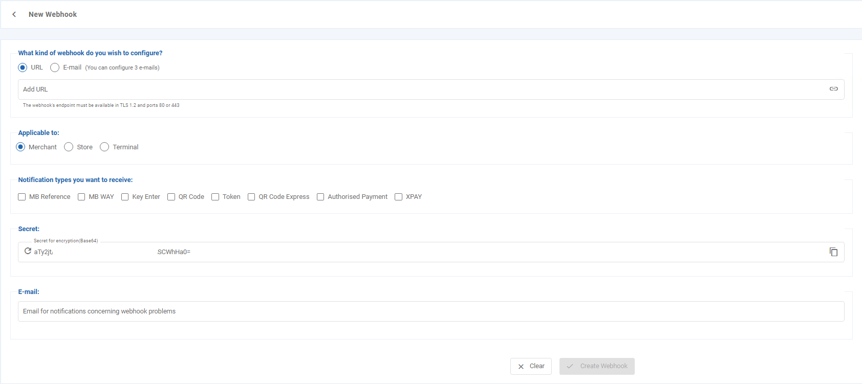This screenshot has width=862, height=384.
Task: Click the link icon in URL field
Action: (x=833, y=89)
